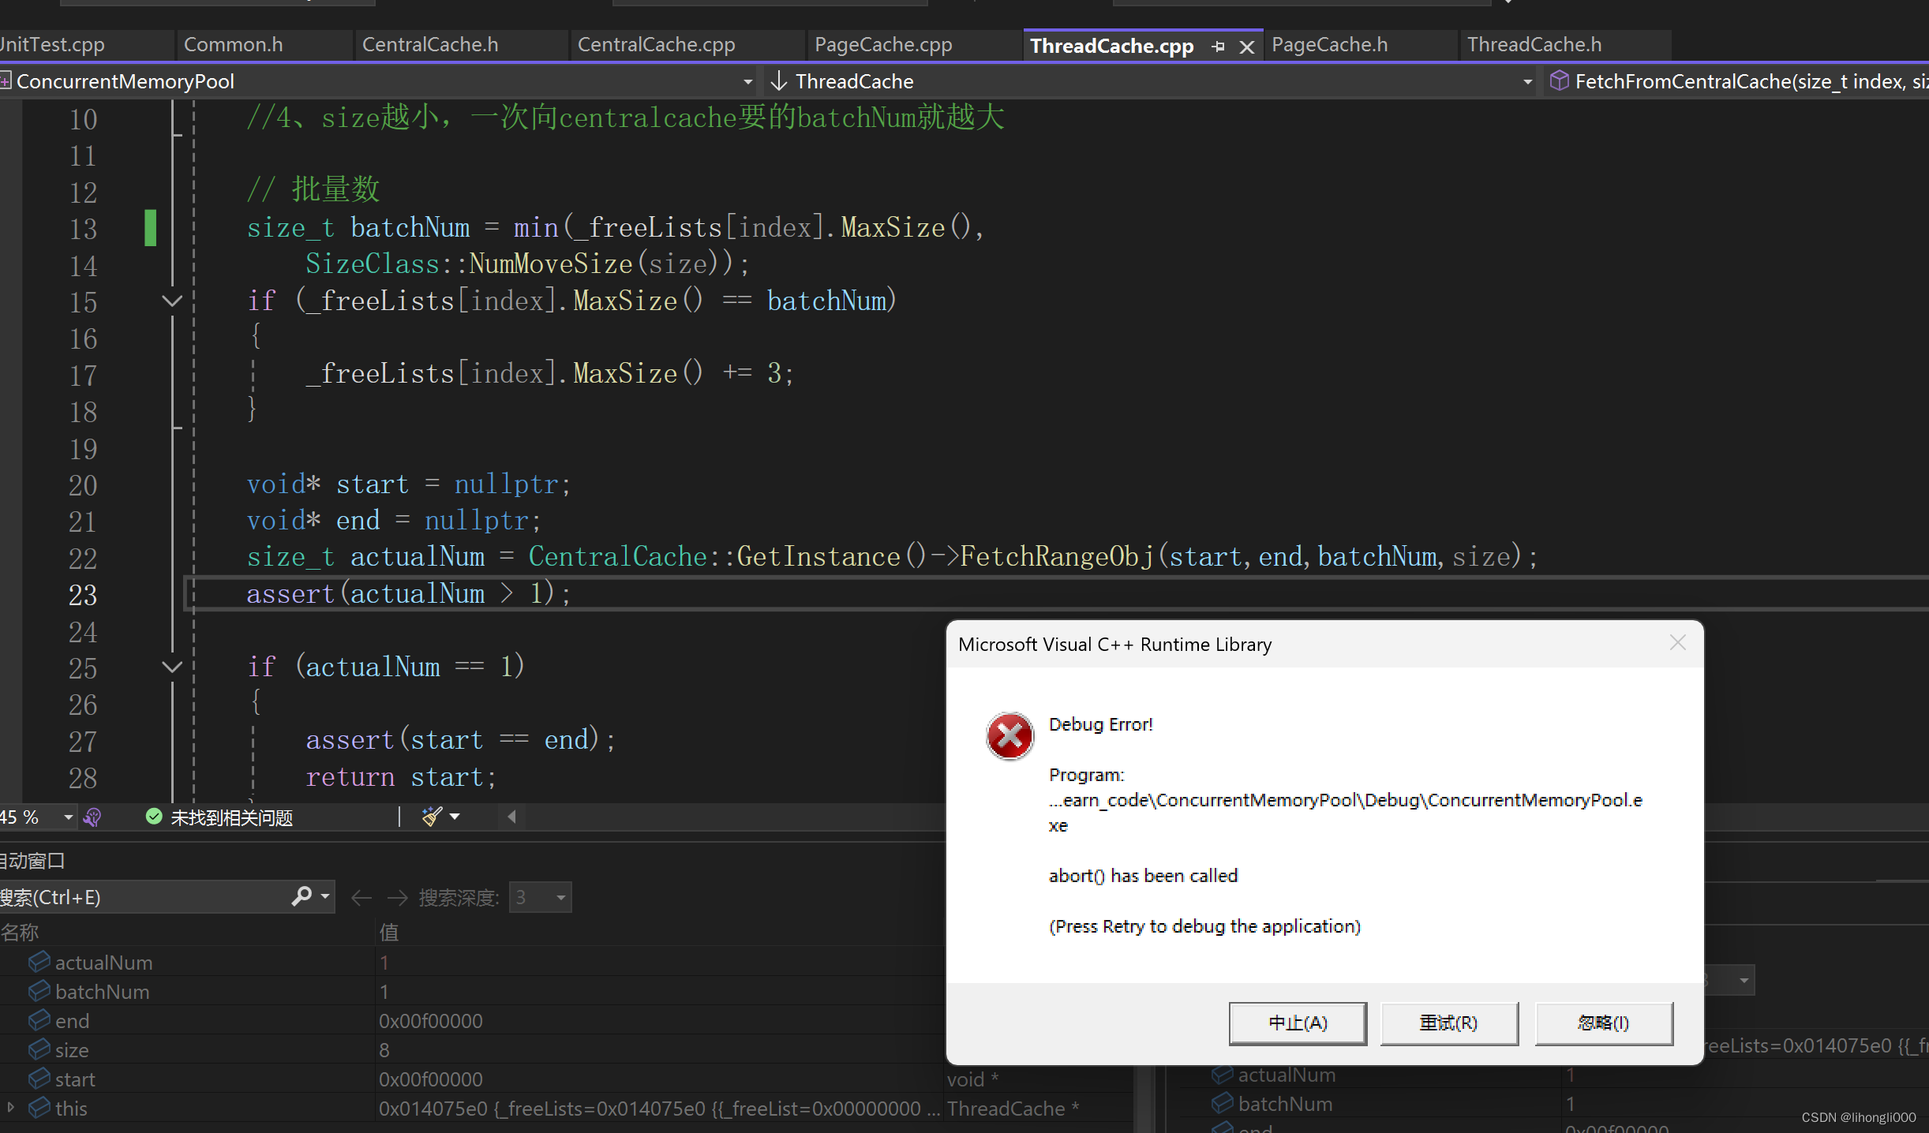Image resolution: width=1929 pixels, height=1133 pixels.
Task: Close the Runtime Library error dialog
Action: [1678, 643]
